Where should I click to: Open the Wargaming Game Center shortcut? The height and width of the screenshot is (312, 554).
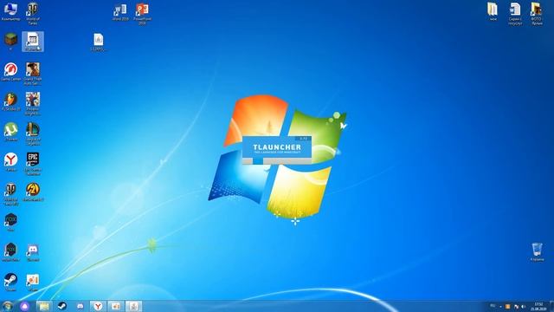[10, 72]
